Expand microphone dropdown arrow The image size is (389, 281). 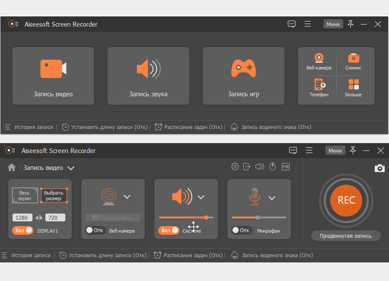click(x=272, y=198)
